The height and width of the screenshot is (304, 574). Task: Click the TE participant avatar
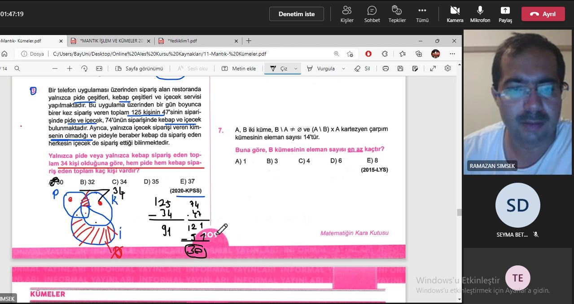(517, 278)
